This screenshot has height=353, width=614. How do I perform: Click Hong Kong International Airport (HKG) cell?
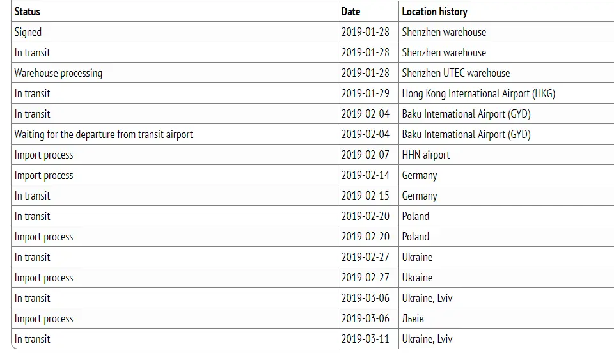507,93
